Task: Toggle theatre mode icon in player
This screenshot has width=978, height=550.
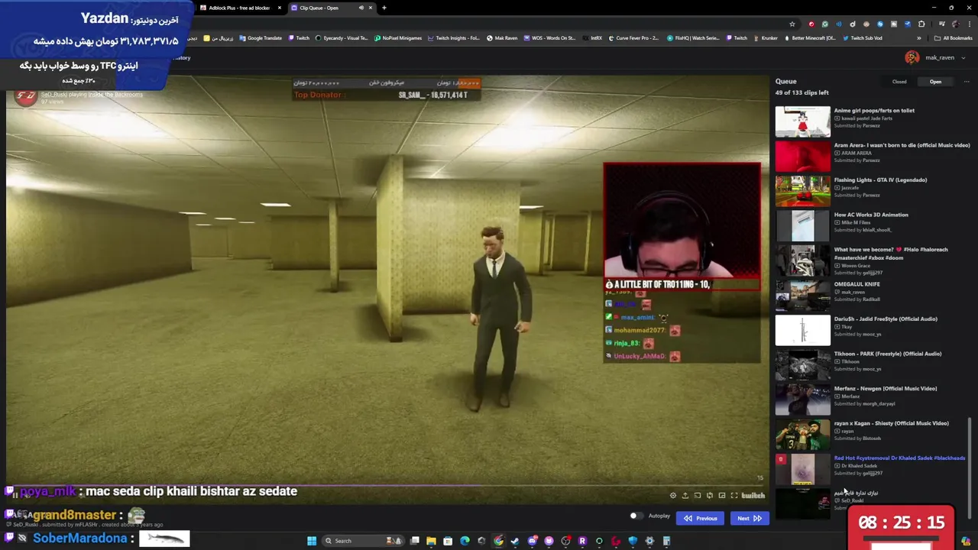Action: (x=722, y=496)
